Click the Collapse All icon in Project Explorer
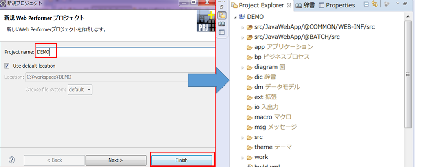The image size is (432, 167). click(x=366, y=5)
